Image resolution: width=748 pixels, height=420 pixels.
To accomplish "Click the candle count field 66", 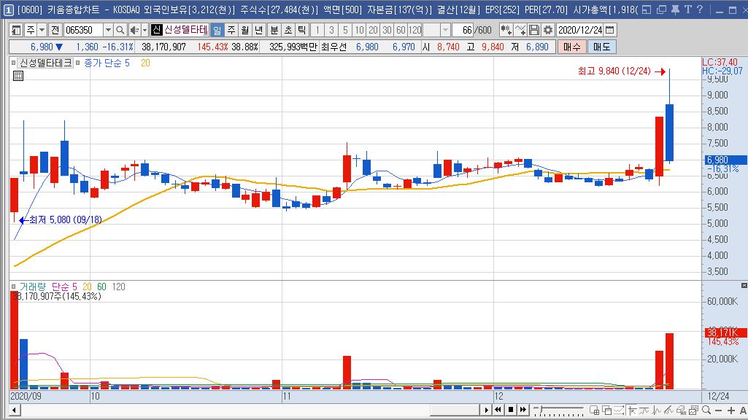I will [x=462, y=30].
